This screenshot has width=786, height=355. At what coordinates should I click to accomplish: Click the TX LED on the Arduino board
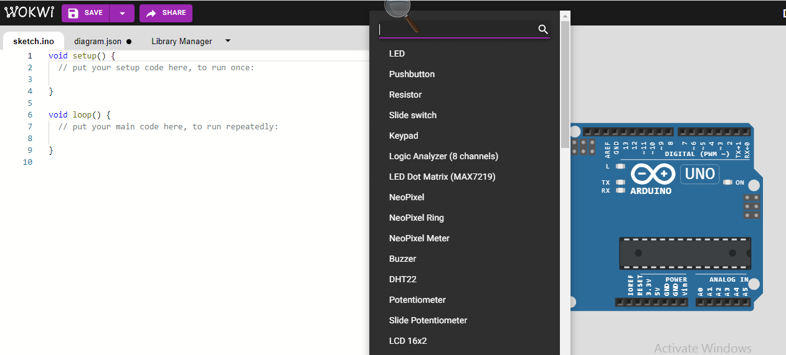[x=620, y=183]
